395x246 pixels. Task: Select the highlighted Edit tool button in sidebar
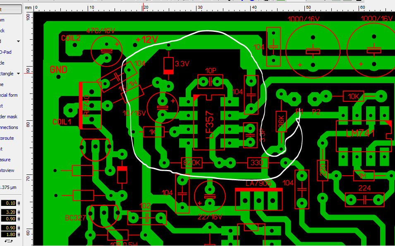coord(11,9)
